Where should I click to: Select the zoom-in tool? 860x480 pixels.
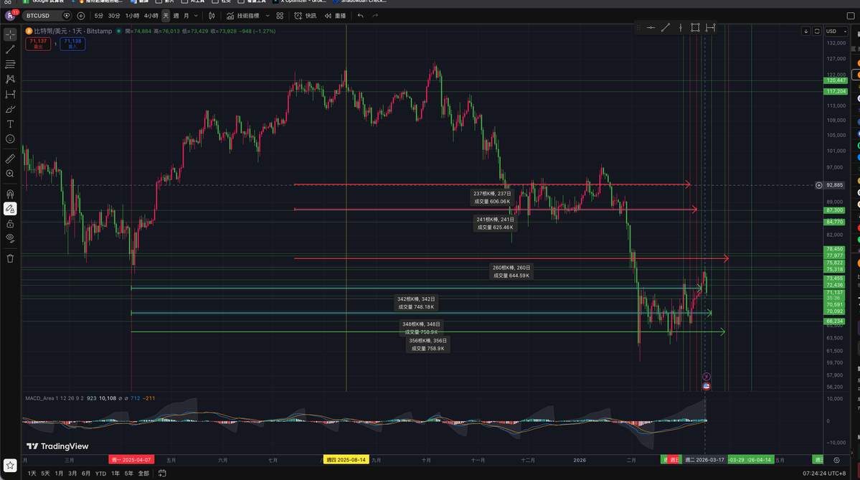click(x=10, y=174)
